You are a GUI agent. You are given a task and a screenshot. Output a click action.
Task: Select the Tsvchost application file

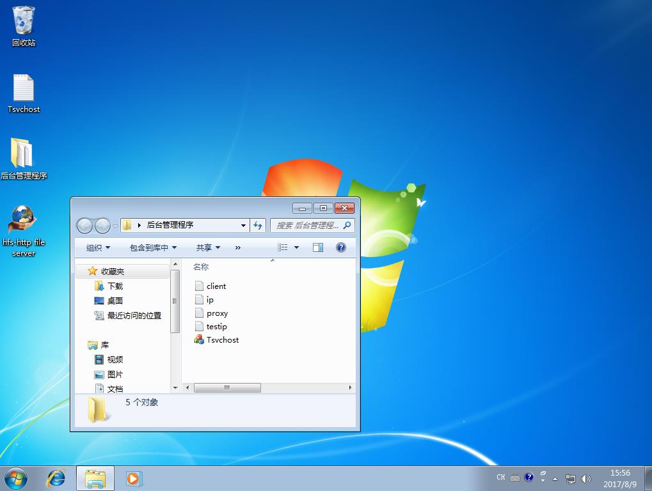(222, 340)
